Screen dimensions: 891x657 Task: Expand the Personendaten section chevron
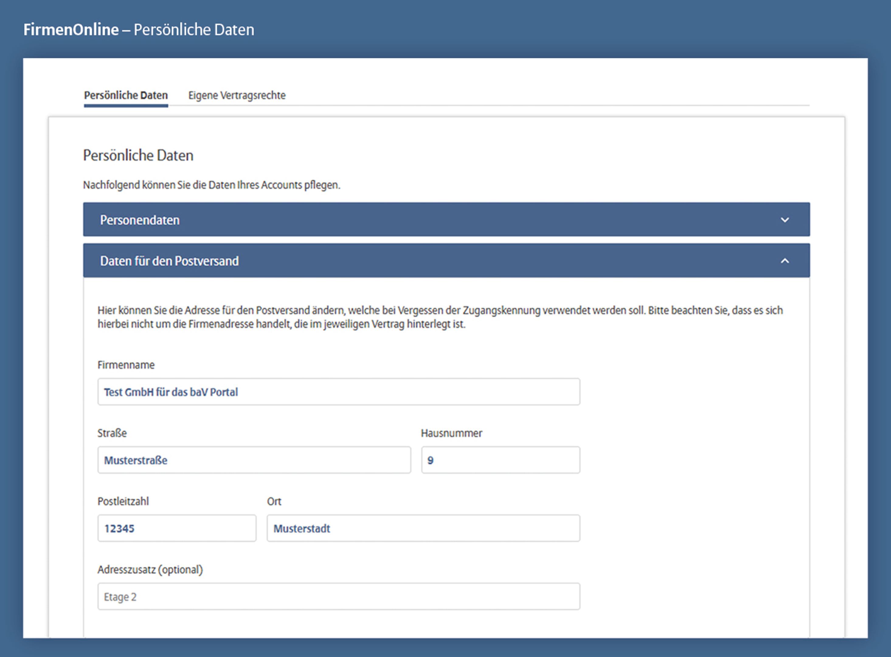pyautogui.click(x=785, y=220)
